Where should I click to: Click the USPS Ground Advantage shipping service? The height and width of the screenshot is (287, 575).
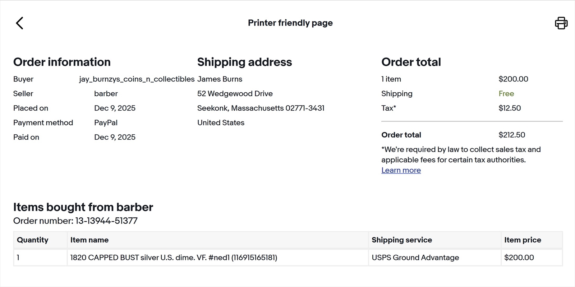pyautogui.click(x=415, y=258)
